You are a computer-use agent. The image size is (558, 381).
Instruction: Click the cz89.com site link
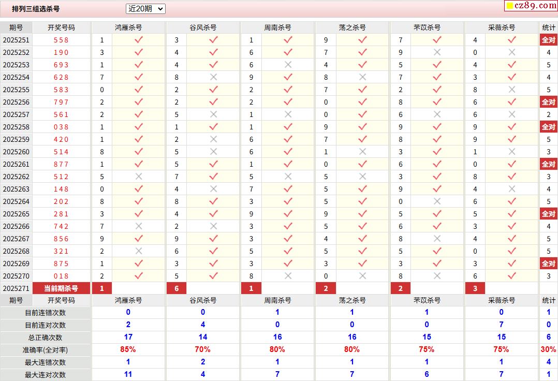coord(535,6)
